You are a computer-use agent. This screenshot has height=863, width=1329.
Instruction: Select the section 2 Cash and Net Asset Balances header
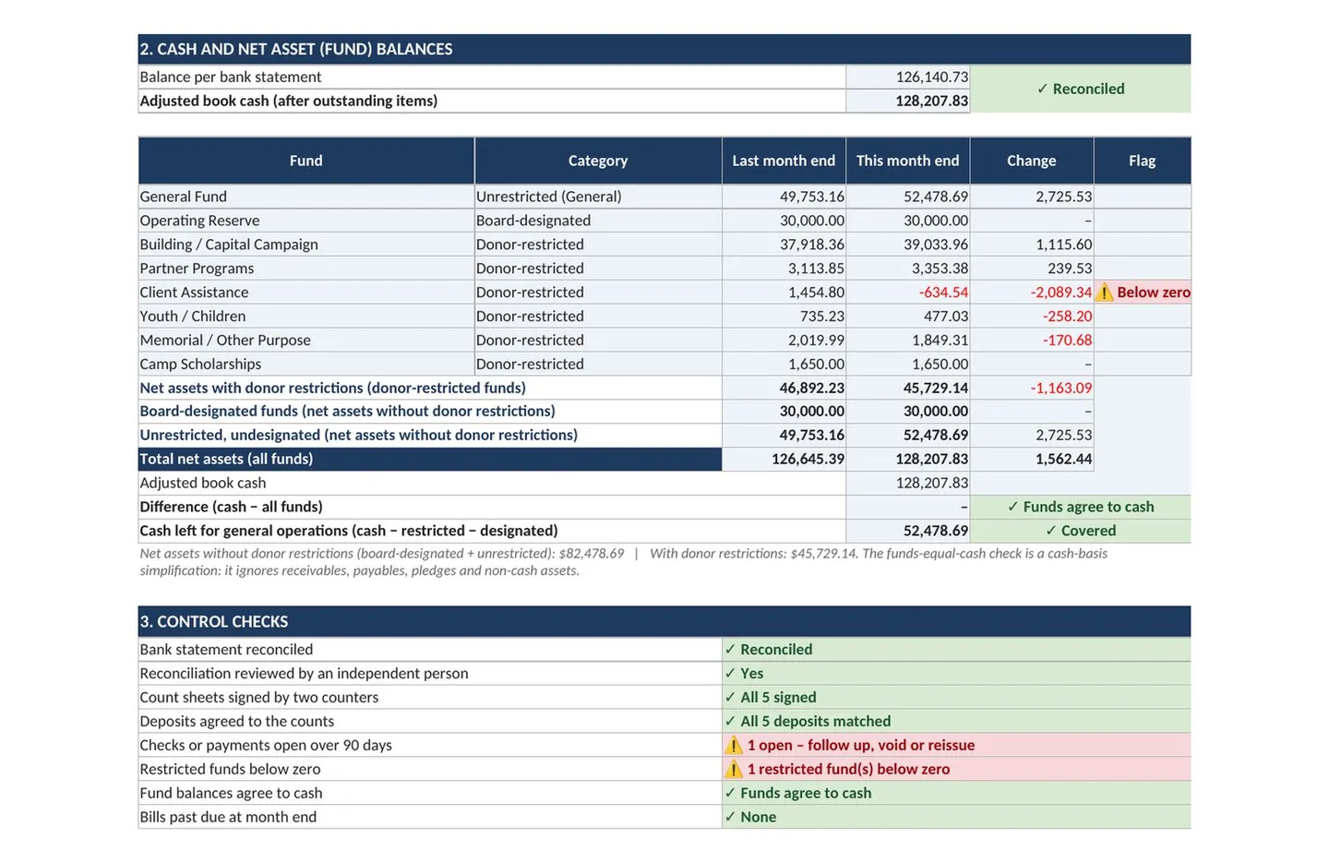[664, 49]
